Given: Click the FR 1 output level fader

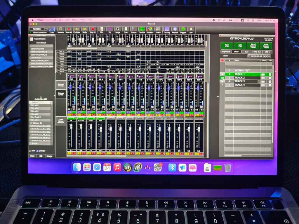Looking at the screenshot, I should (70, 87).
